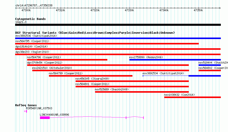
Task: Click the 47320k ruler tick label
Action: [95, 10]
